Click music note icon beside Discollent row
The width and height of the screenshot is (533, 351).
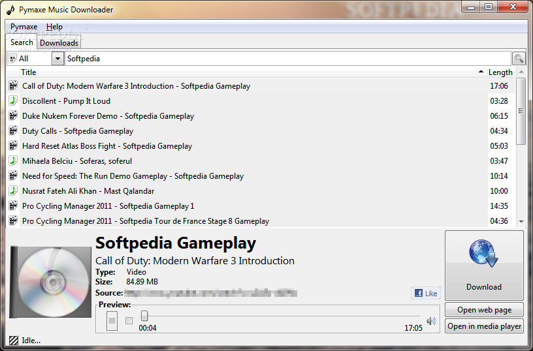click(x=13, y=101)
